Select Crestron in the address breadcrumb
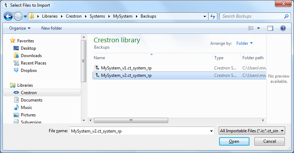 click(x=73, y=16)
